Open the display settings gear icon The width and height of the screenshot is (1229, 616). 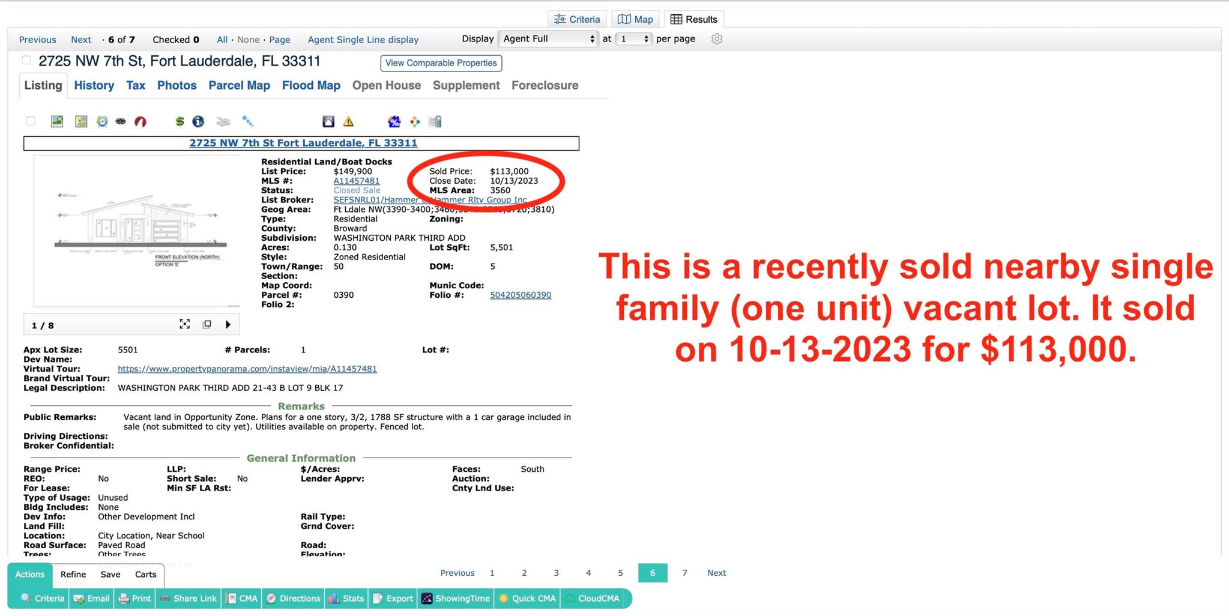[716, 39]
